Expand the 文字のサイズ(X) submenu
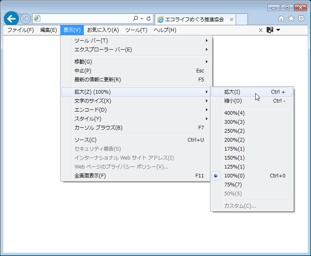Image resolution: width=311 pixels, height=256 pixels. point(136,101)
